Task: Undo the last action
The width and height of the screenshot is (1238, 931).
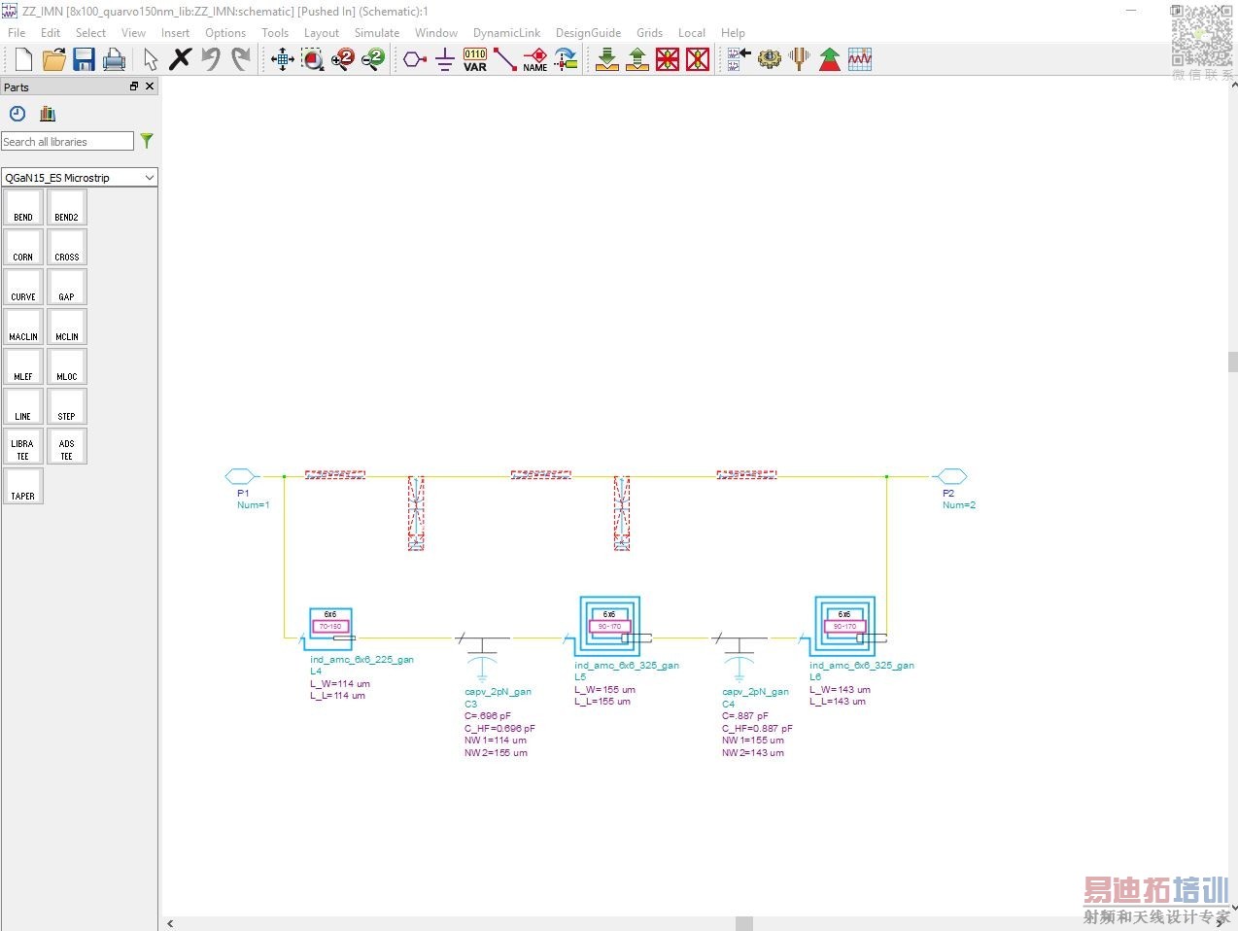Action: pyautogui.click(x=210, y=59)
